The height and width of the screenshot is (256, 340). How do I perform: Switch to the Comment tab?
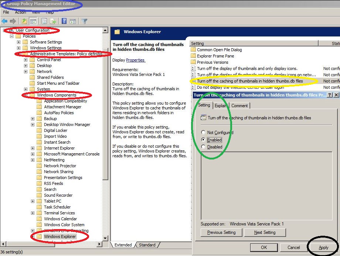pos(239,106)
